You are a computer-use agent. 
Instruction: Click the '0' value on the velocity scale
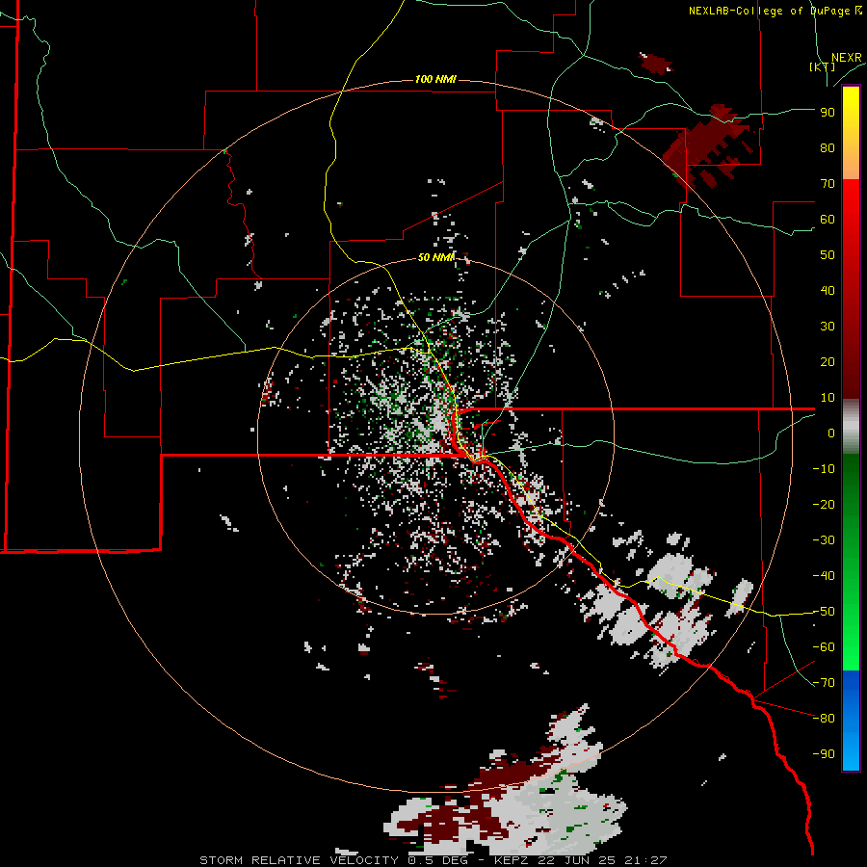tap(831, 433)
